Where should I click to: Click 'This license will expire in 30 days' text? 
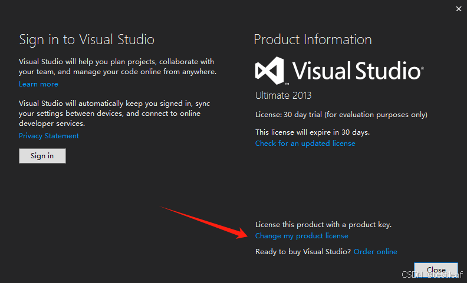point(313,132)
